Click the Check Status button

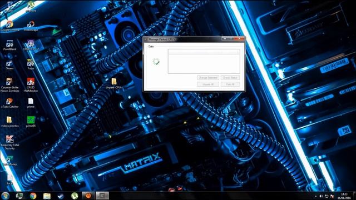(230, 78)
